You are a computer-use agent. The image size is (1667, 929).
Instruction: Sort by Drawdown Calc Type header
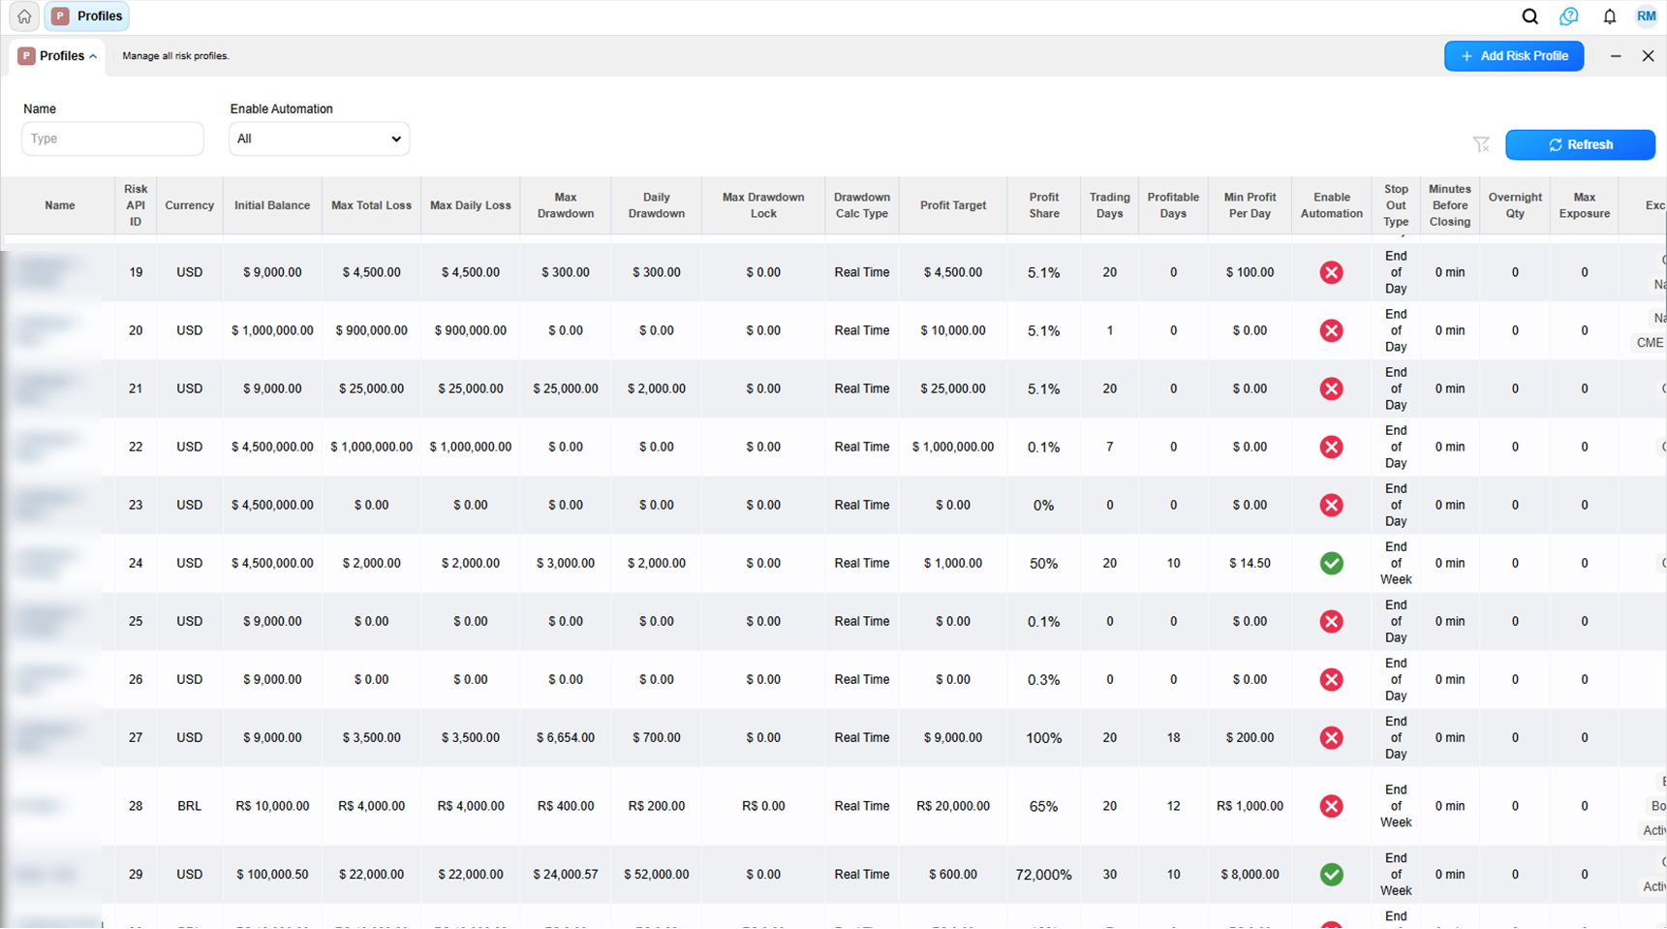coord(861,205)
